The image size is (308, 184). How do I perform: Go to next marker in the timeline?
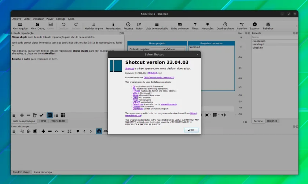point(91,131)
